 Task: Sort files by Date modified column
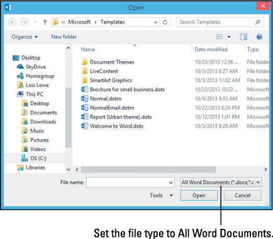pos(211,50)
